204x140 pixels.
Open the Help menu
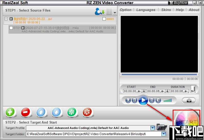(180, 10)
